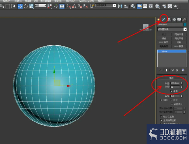
Task: Click the Align tool icon
Action: pyautogui.click(x=126, y=6)
